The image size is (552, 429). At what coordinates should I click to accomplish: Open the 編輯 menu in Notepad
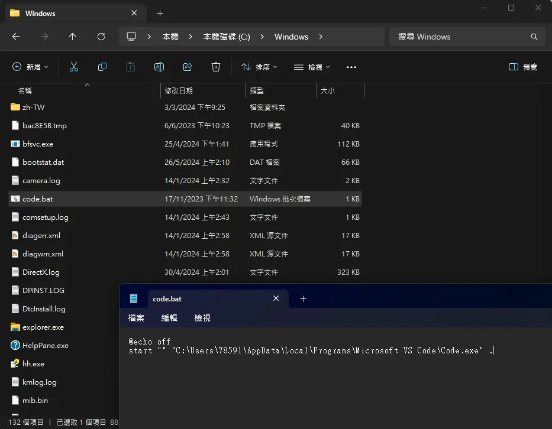(x=169, y=318)
